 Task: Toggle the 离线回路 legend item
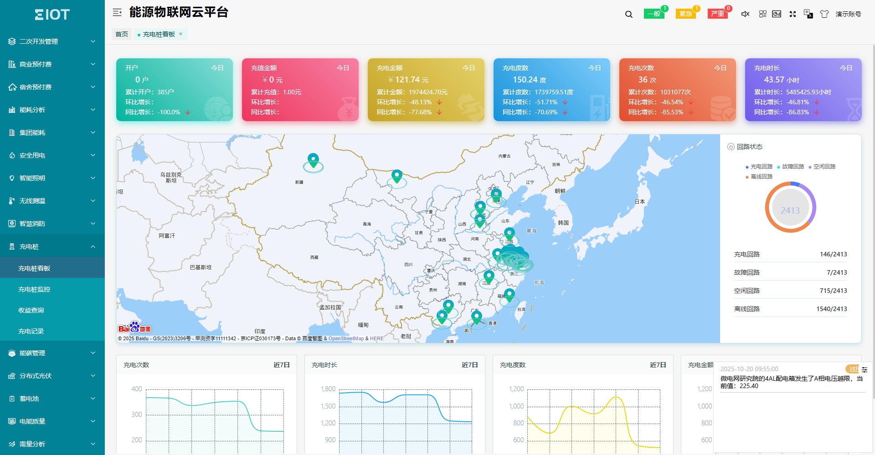click(759, 177)
